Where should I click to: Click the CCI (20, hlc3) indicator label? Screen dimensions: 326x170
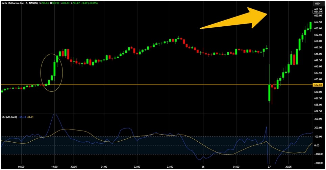click(10, 117)
